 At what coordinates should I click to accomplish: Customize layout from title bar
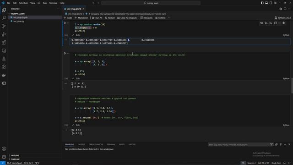[275, 3]
